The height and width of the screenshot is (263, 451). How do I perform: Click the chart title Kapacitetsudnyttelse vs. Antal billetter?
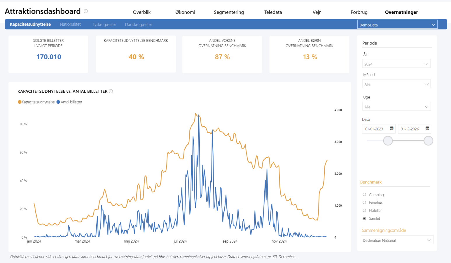[x=62, y=91]
